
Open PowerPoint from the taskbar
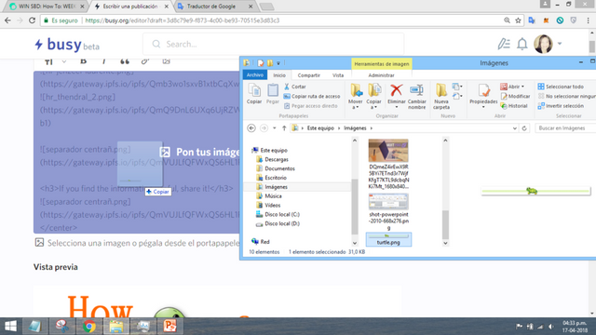point(169,326)
